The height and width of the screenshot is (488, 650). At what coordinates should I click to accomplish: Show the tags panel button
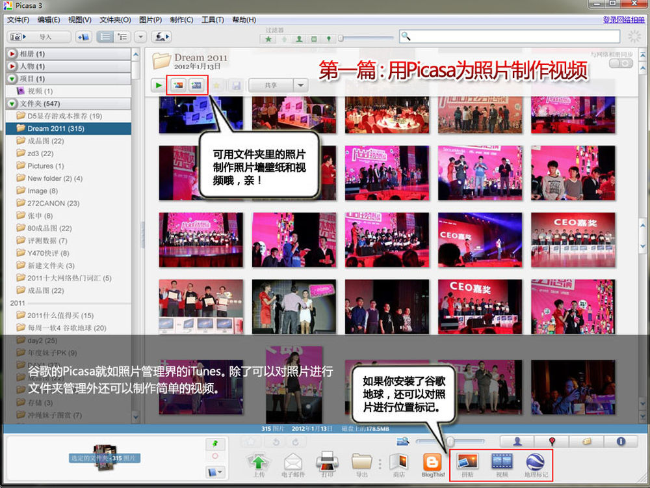click(586, 442)
